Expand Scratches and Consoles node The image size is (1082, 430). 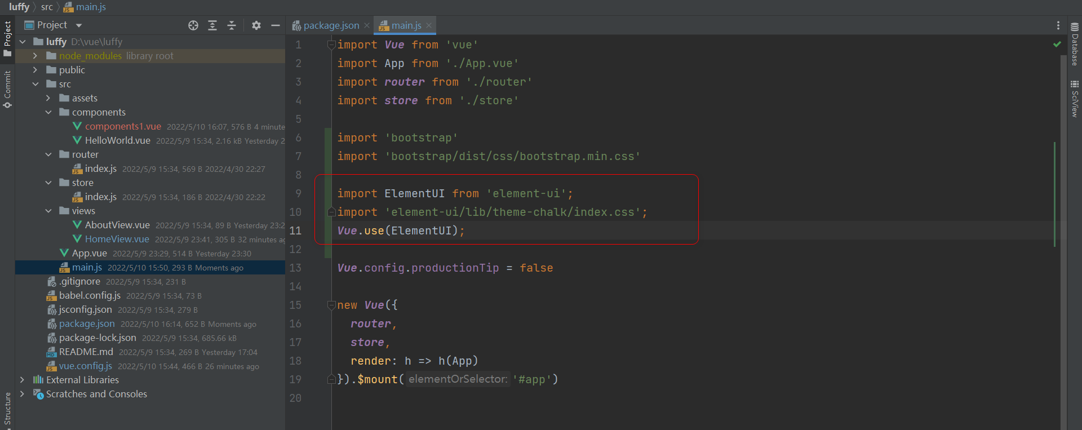point(23,394)
